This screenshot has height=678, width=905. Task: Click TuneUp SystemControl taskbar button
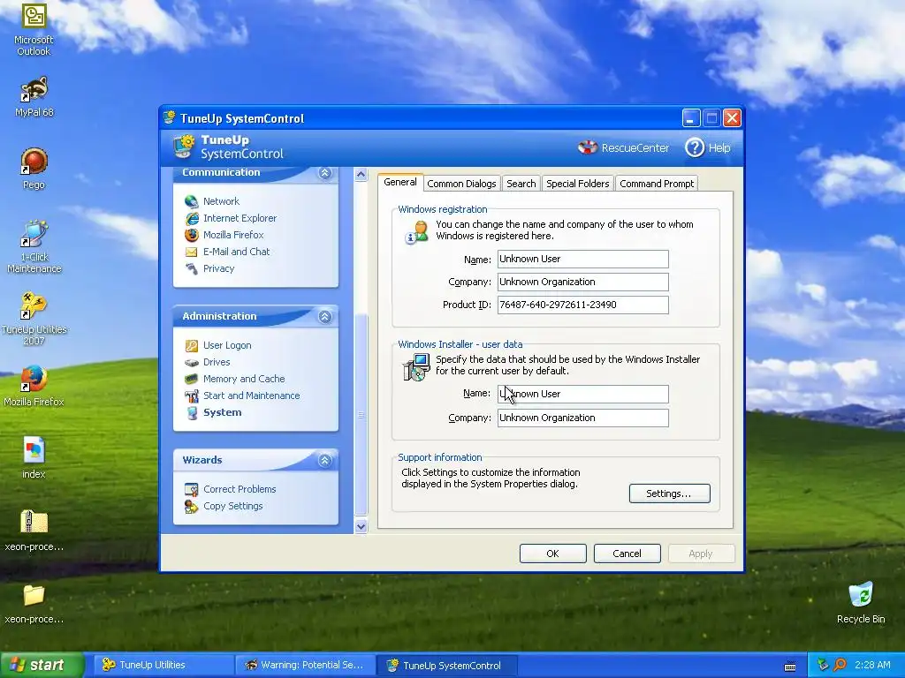pos(446,666)
